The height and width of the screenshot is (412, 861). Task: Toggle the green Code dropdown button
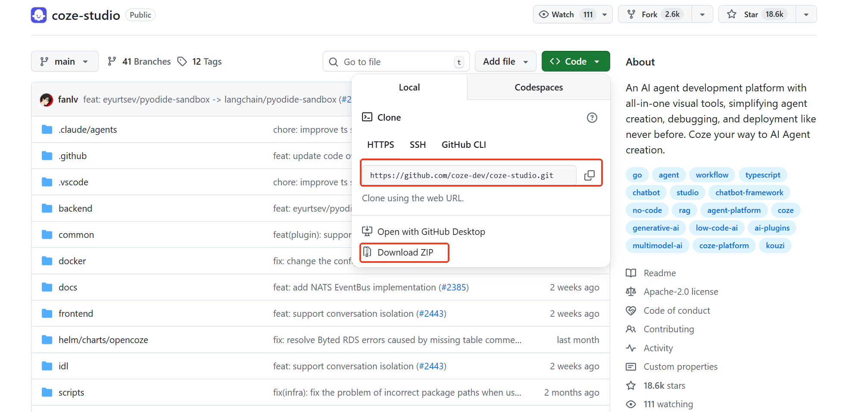[x=576, y=61]
